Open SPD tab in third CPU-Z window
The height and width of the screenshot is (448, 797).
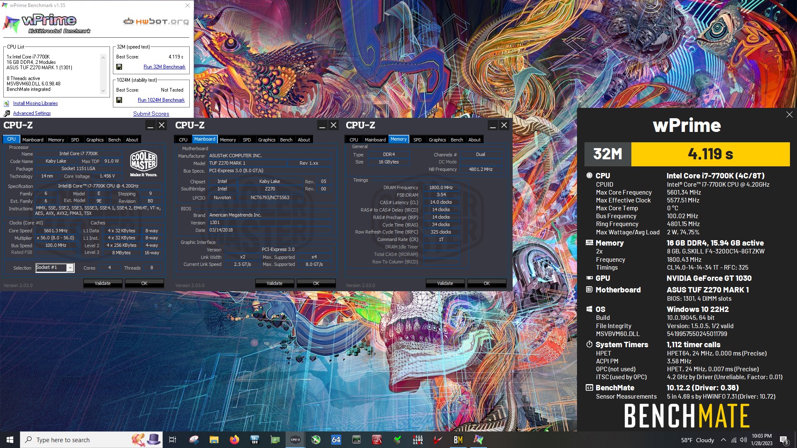(418, 140)
